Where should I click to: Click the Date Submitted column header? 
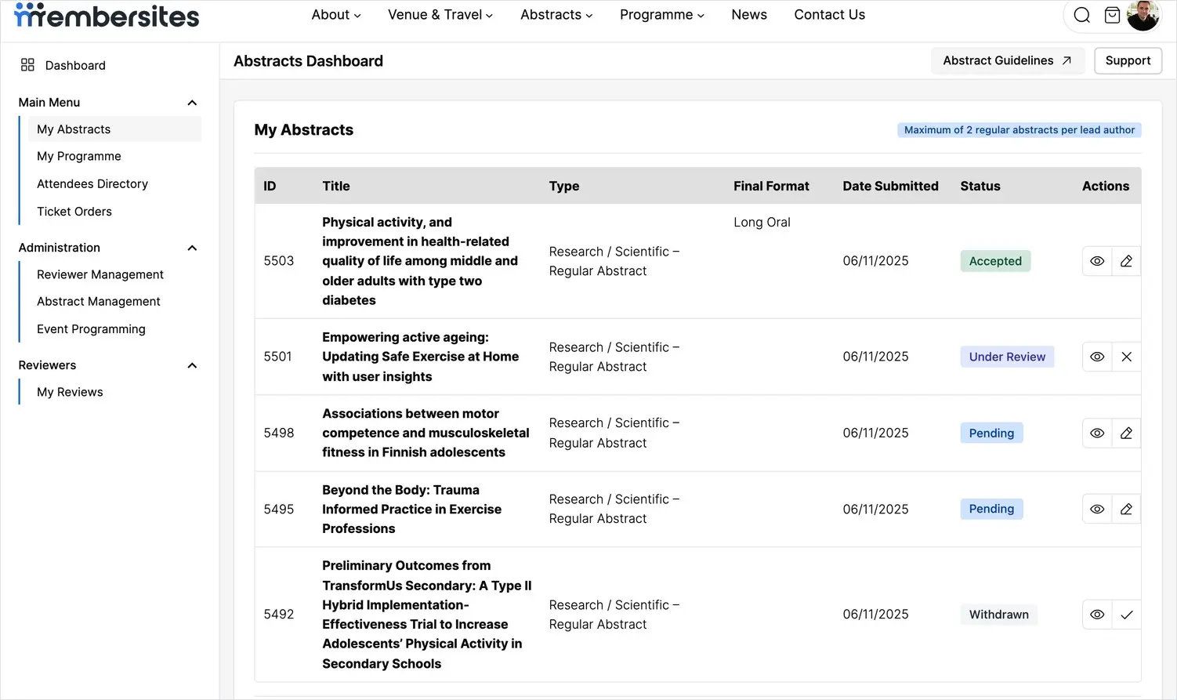(x=890, y=186)
